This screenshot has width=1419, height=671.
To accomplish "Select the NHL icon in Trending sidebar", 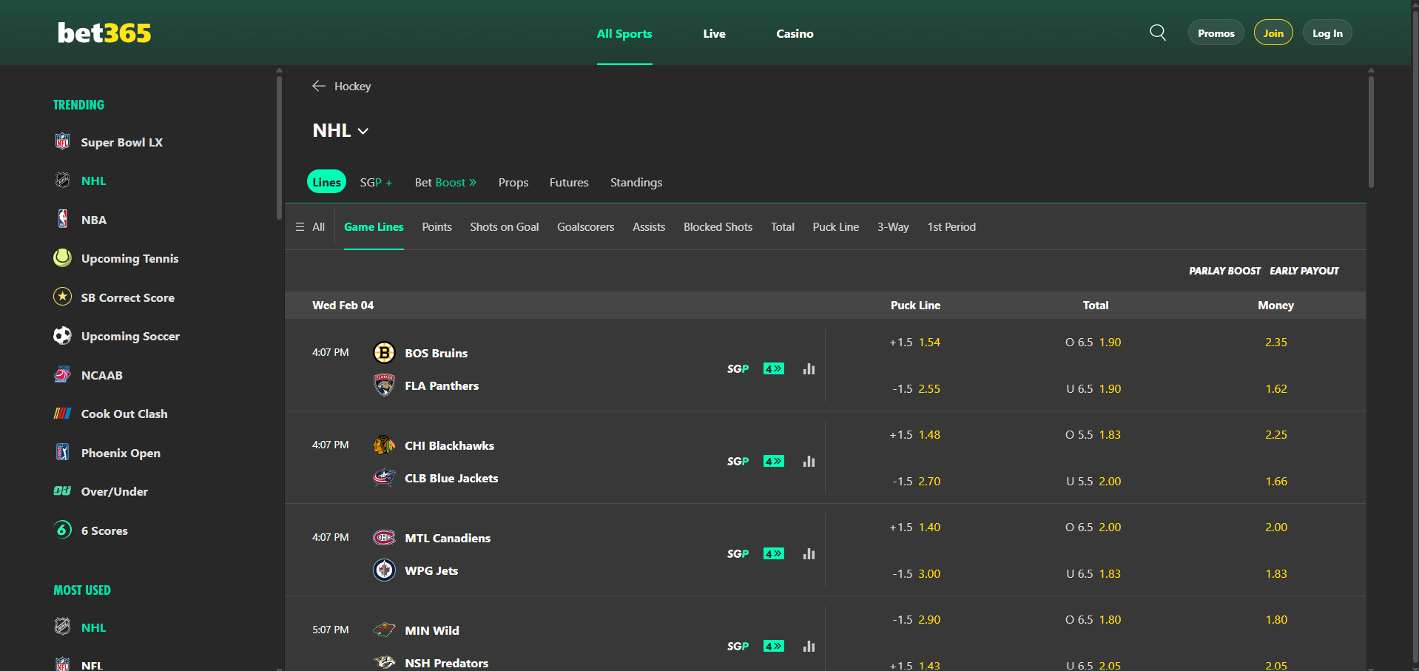I will tap(63, 180).
